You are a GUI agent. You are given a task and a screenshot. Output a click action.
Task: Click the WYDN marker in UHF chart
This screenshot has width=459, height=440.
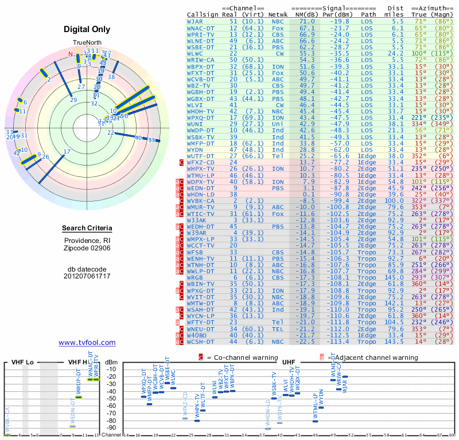321,407
